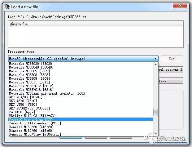Viewport: 192px width, 147px height.
Task: Pick PA-RISC [hppa] processor
Action: (x=81, y=112)
